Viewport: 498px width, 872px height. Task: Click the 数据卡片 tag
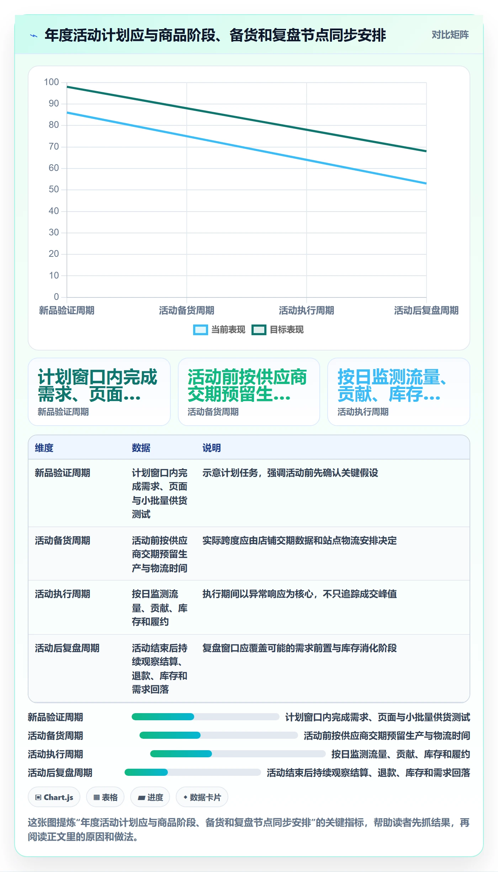click(x=202, y=797)
